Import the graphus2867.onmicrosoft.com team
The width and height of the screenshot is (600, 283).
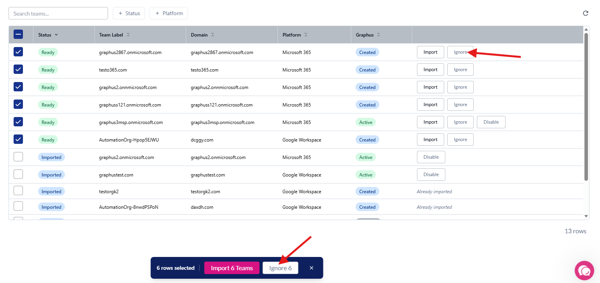pyautogui.click(x=430, y=52)
